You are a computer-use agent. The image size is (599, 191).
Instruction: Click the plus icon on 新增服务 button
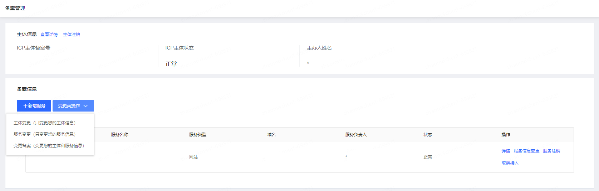pos(25,106)
